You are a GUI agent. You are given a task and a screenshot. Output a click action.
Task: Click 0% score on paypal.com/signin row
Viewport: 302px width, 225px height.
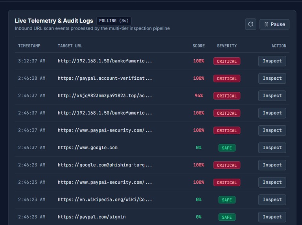point(199,217)
